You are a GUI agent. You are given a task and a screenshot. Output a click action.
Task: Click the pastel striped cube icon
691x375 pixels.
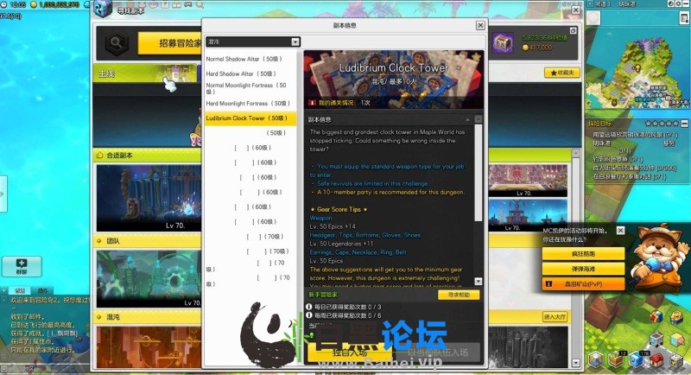[x=676, y=339]
